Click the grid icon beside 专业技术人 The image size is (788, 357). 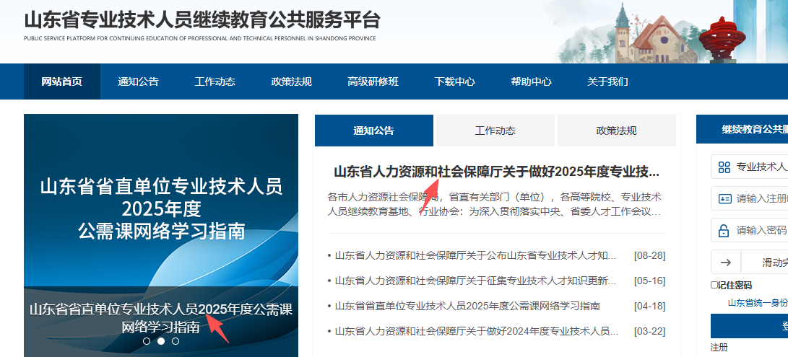click(724, 167)
